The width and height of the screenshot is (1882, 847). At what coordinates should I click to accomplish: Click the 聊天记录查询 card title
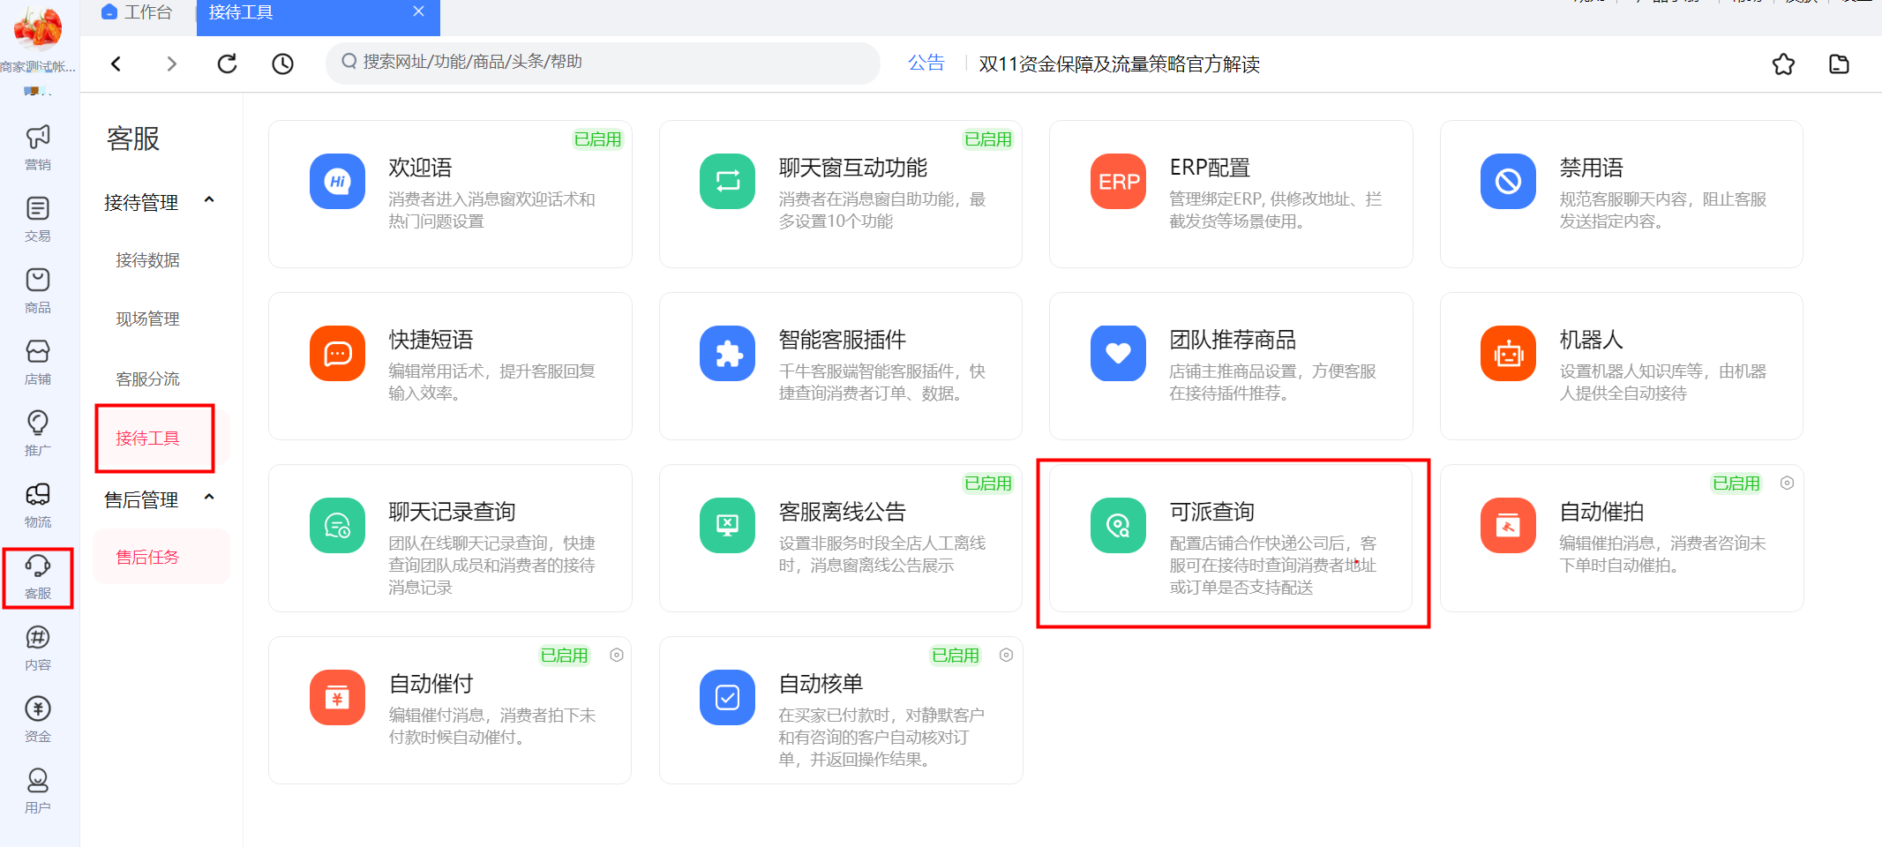[452, 512]
